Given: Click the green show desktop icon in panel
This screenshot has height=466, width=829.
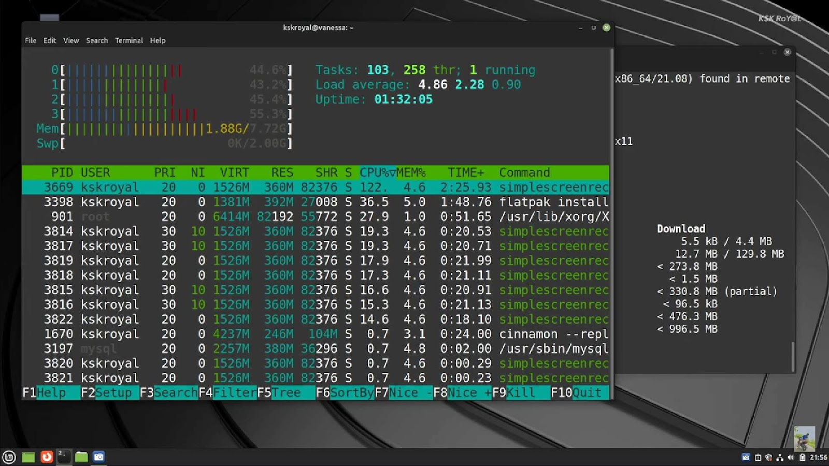Looking at the screenshot, I should [28, 457].
